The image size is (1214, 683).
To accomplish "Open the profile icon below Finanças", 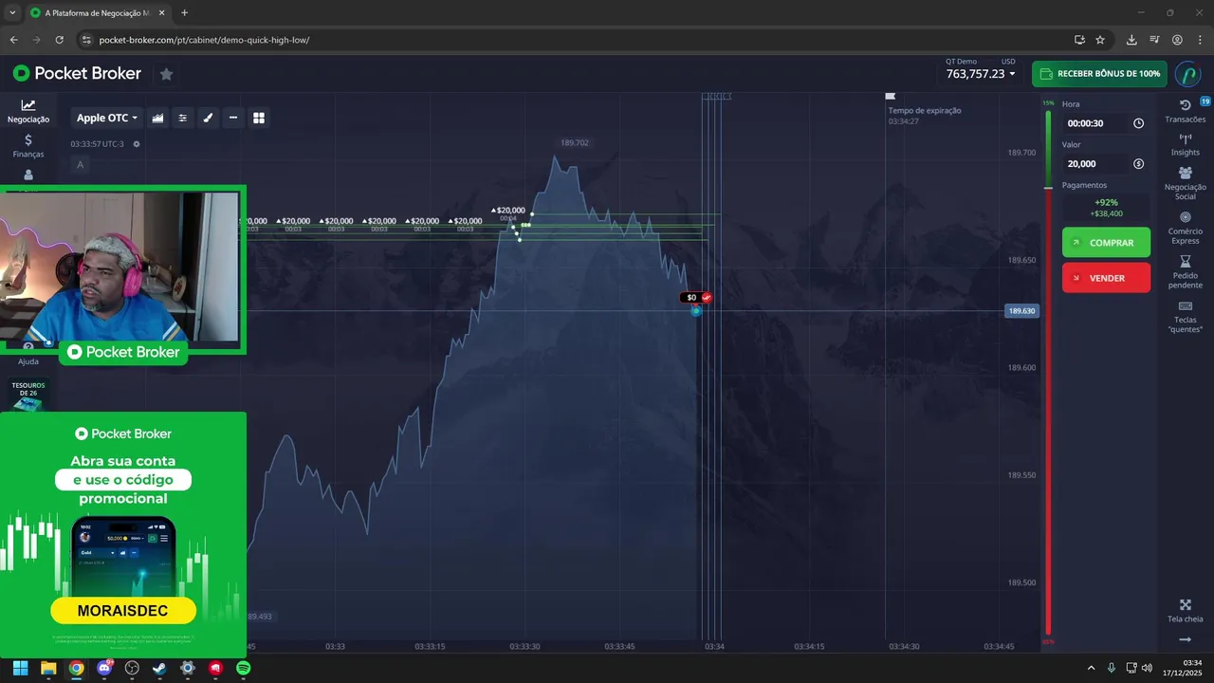I will 28,175.
